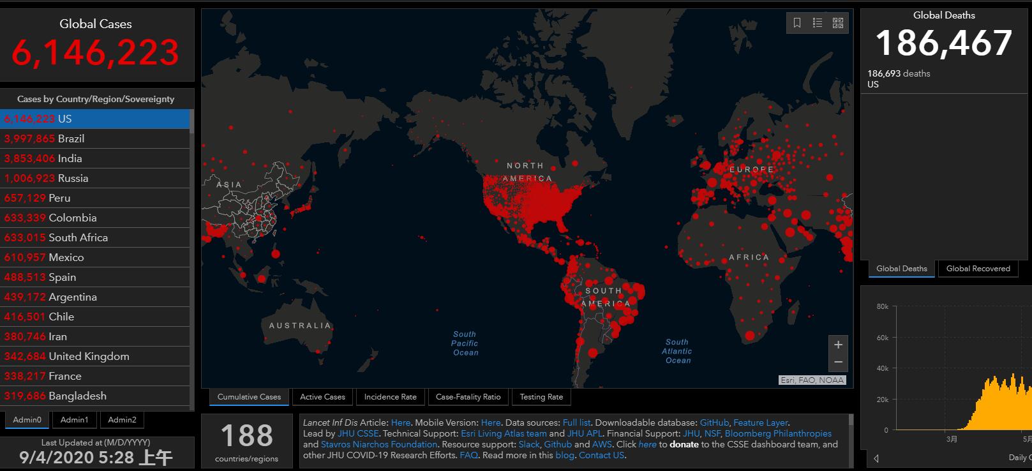The image size is (1032, 471).
Task: Show the Testing Rate map layer
Action: click(541, 397)
